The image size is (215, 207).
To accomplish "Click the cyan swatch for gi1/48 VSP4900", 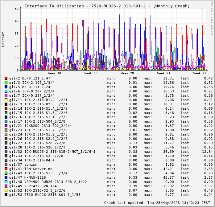I will click(x=6, y=182).
